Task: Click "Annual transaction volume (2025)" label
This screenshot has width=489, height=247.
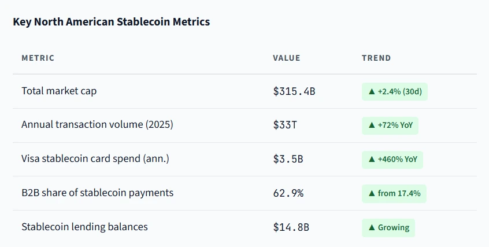Action: 97,125
